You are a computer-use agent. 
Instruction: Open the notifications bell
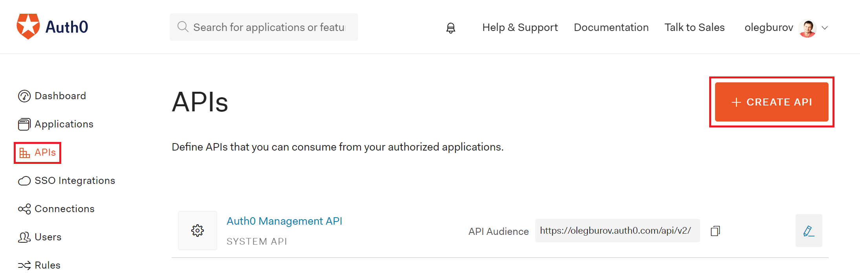click(450, 28)
